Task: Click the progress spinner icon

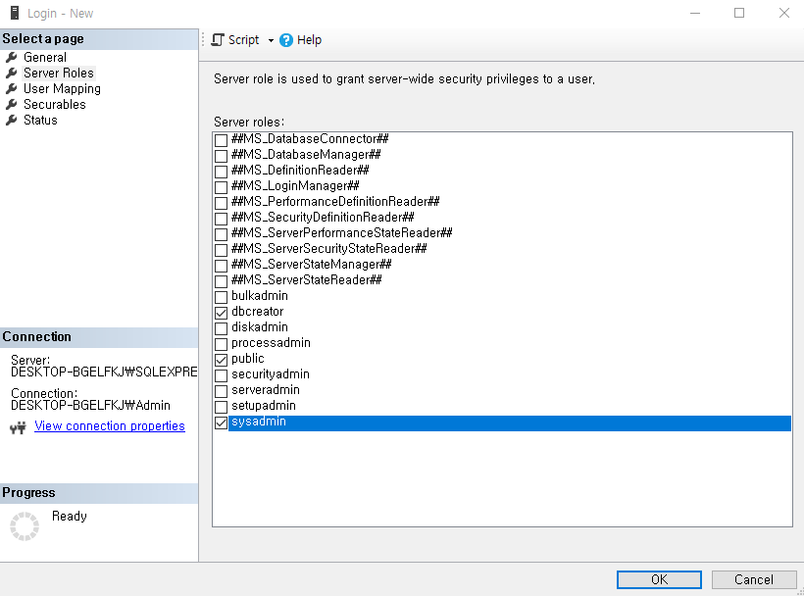Action: click(25, 525)
